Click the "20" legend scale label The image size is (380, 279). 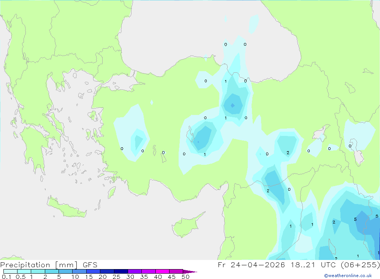pos(103,277)
